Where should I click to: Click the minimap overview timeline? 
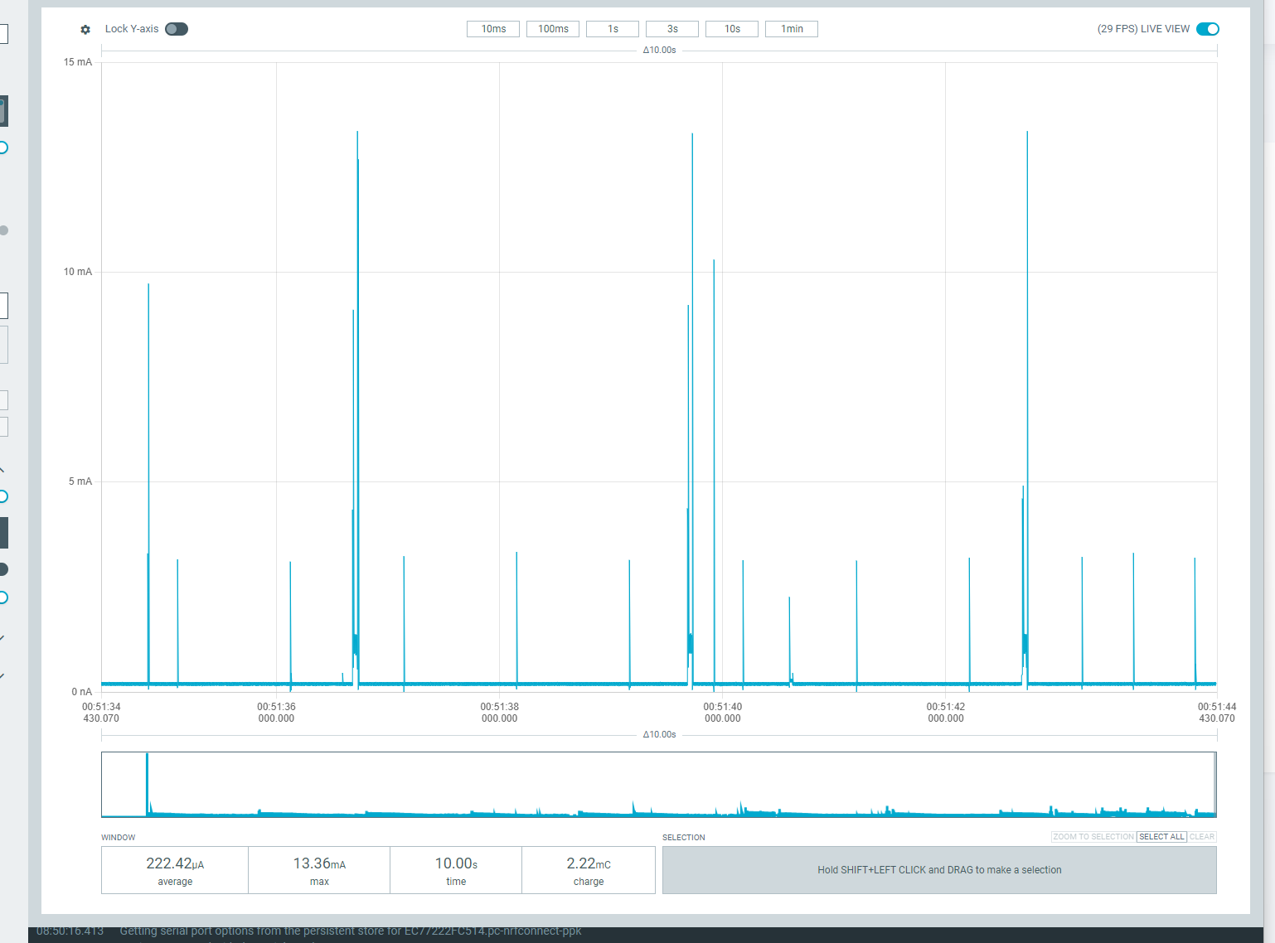coord(659,785)
